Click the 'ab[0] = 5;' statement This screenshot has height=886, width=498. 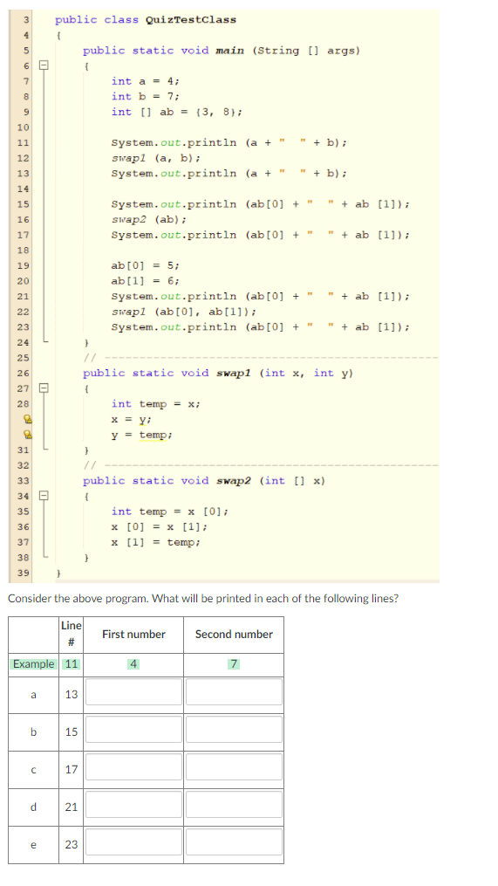click(146, 265)
